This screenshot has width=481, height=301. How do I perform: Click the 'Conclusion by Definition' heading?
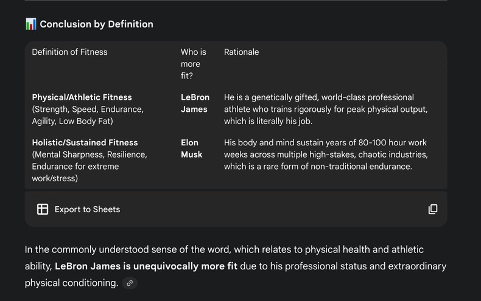tap(96, 24)
